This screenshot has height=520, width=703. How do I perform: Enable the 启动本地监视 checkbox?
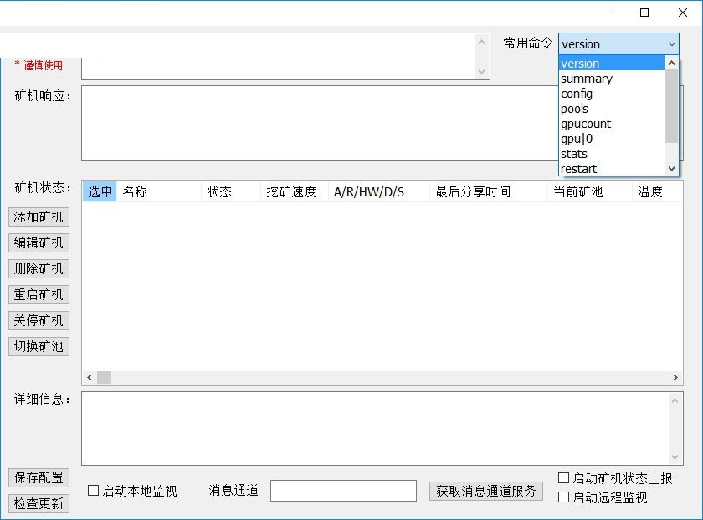point(93,491)
